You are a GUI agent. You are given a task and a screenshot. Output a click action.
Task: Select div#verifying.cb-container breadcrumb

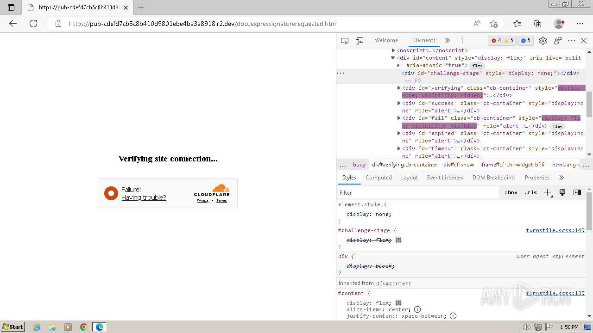point(404,165)
